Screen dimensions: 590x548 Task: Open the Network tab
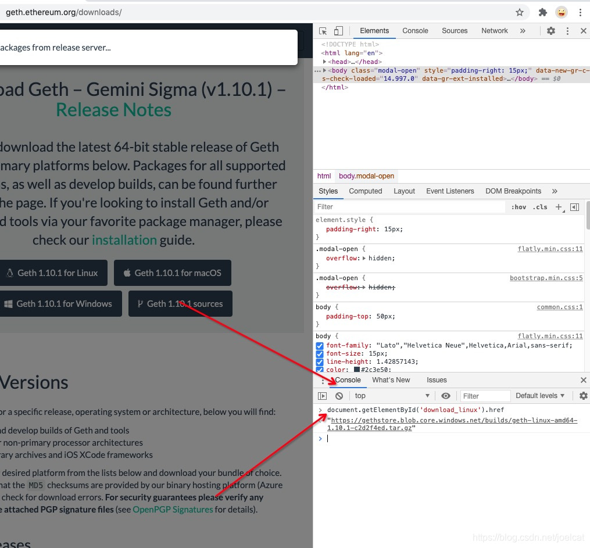pos(495,31)
